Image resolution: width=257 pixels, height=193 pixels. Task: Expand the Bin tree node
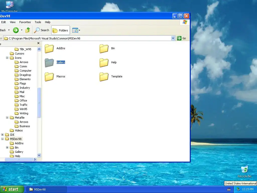pos(7,147)
